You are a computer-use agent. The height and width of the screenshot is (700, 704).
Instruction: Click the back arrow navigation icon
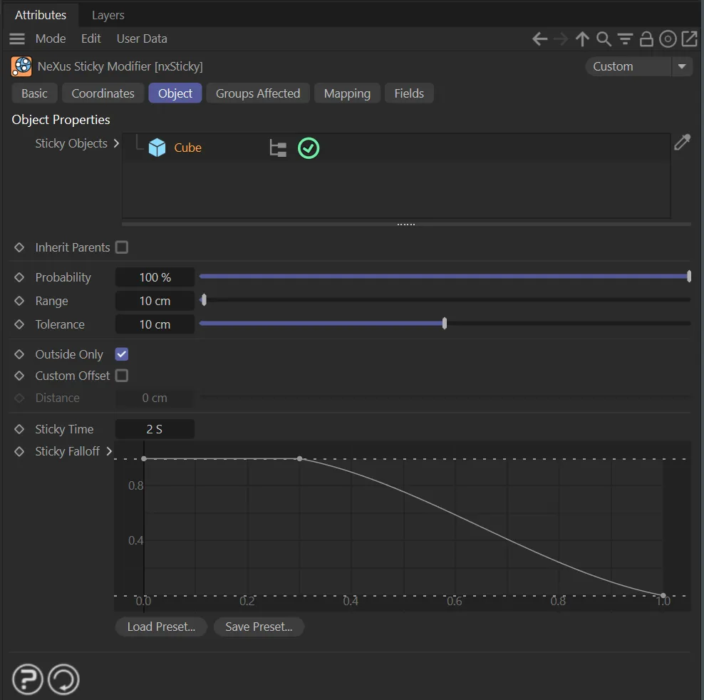(539, 39)
